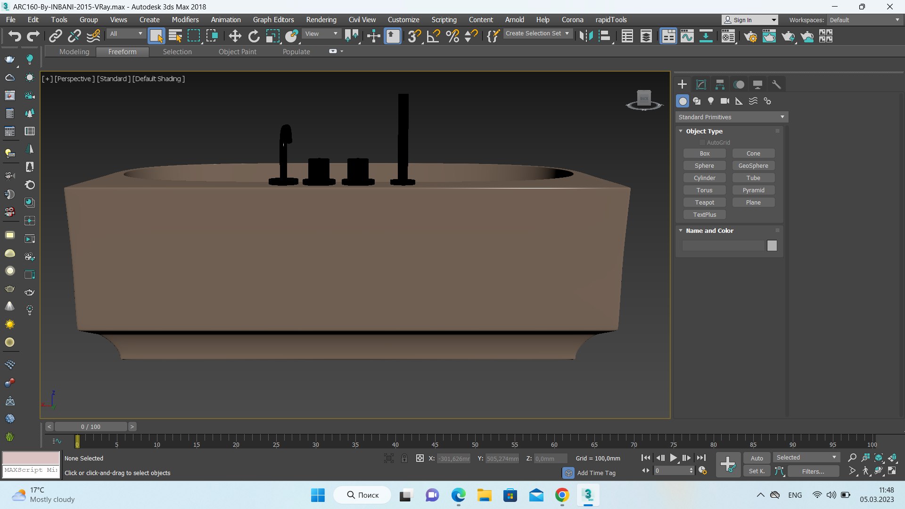Toggle Window/Crossing selection mode
Viewport: 905px width, 509px height.
pyautogui.click(x=212, y=36)
